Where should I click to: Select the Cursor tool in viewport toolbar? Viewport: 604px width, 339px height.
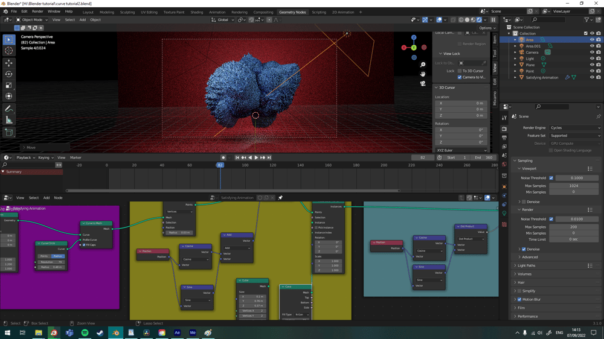[x=9, y=51]
